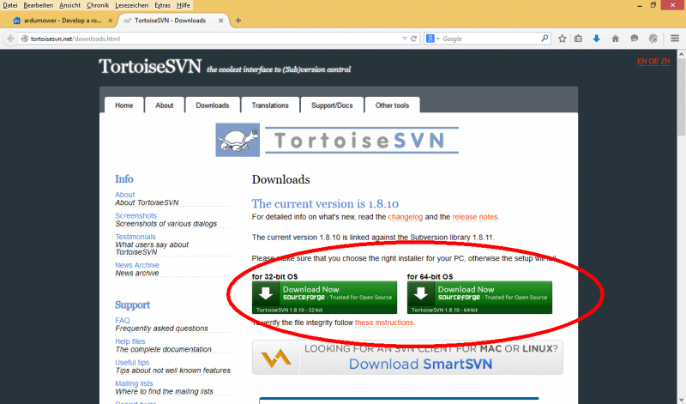Click the search magnifier icon
This screenshot has height=404, width=686.
click(x=545, y=39)
